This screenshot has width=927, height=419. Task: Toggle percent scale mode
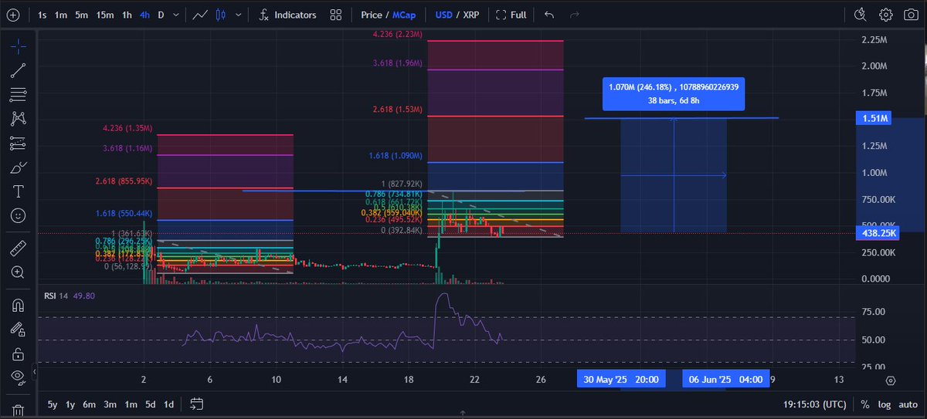click(864, 404)
